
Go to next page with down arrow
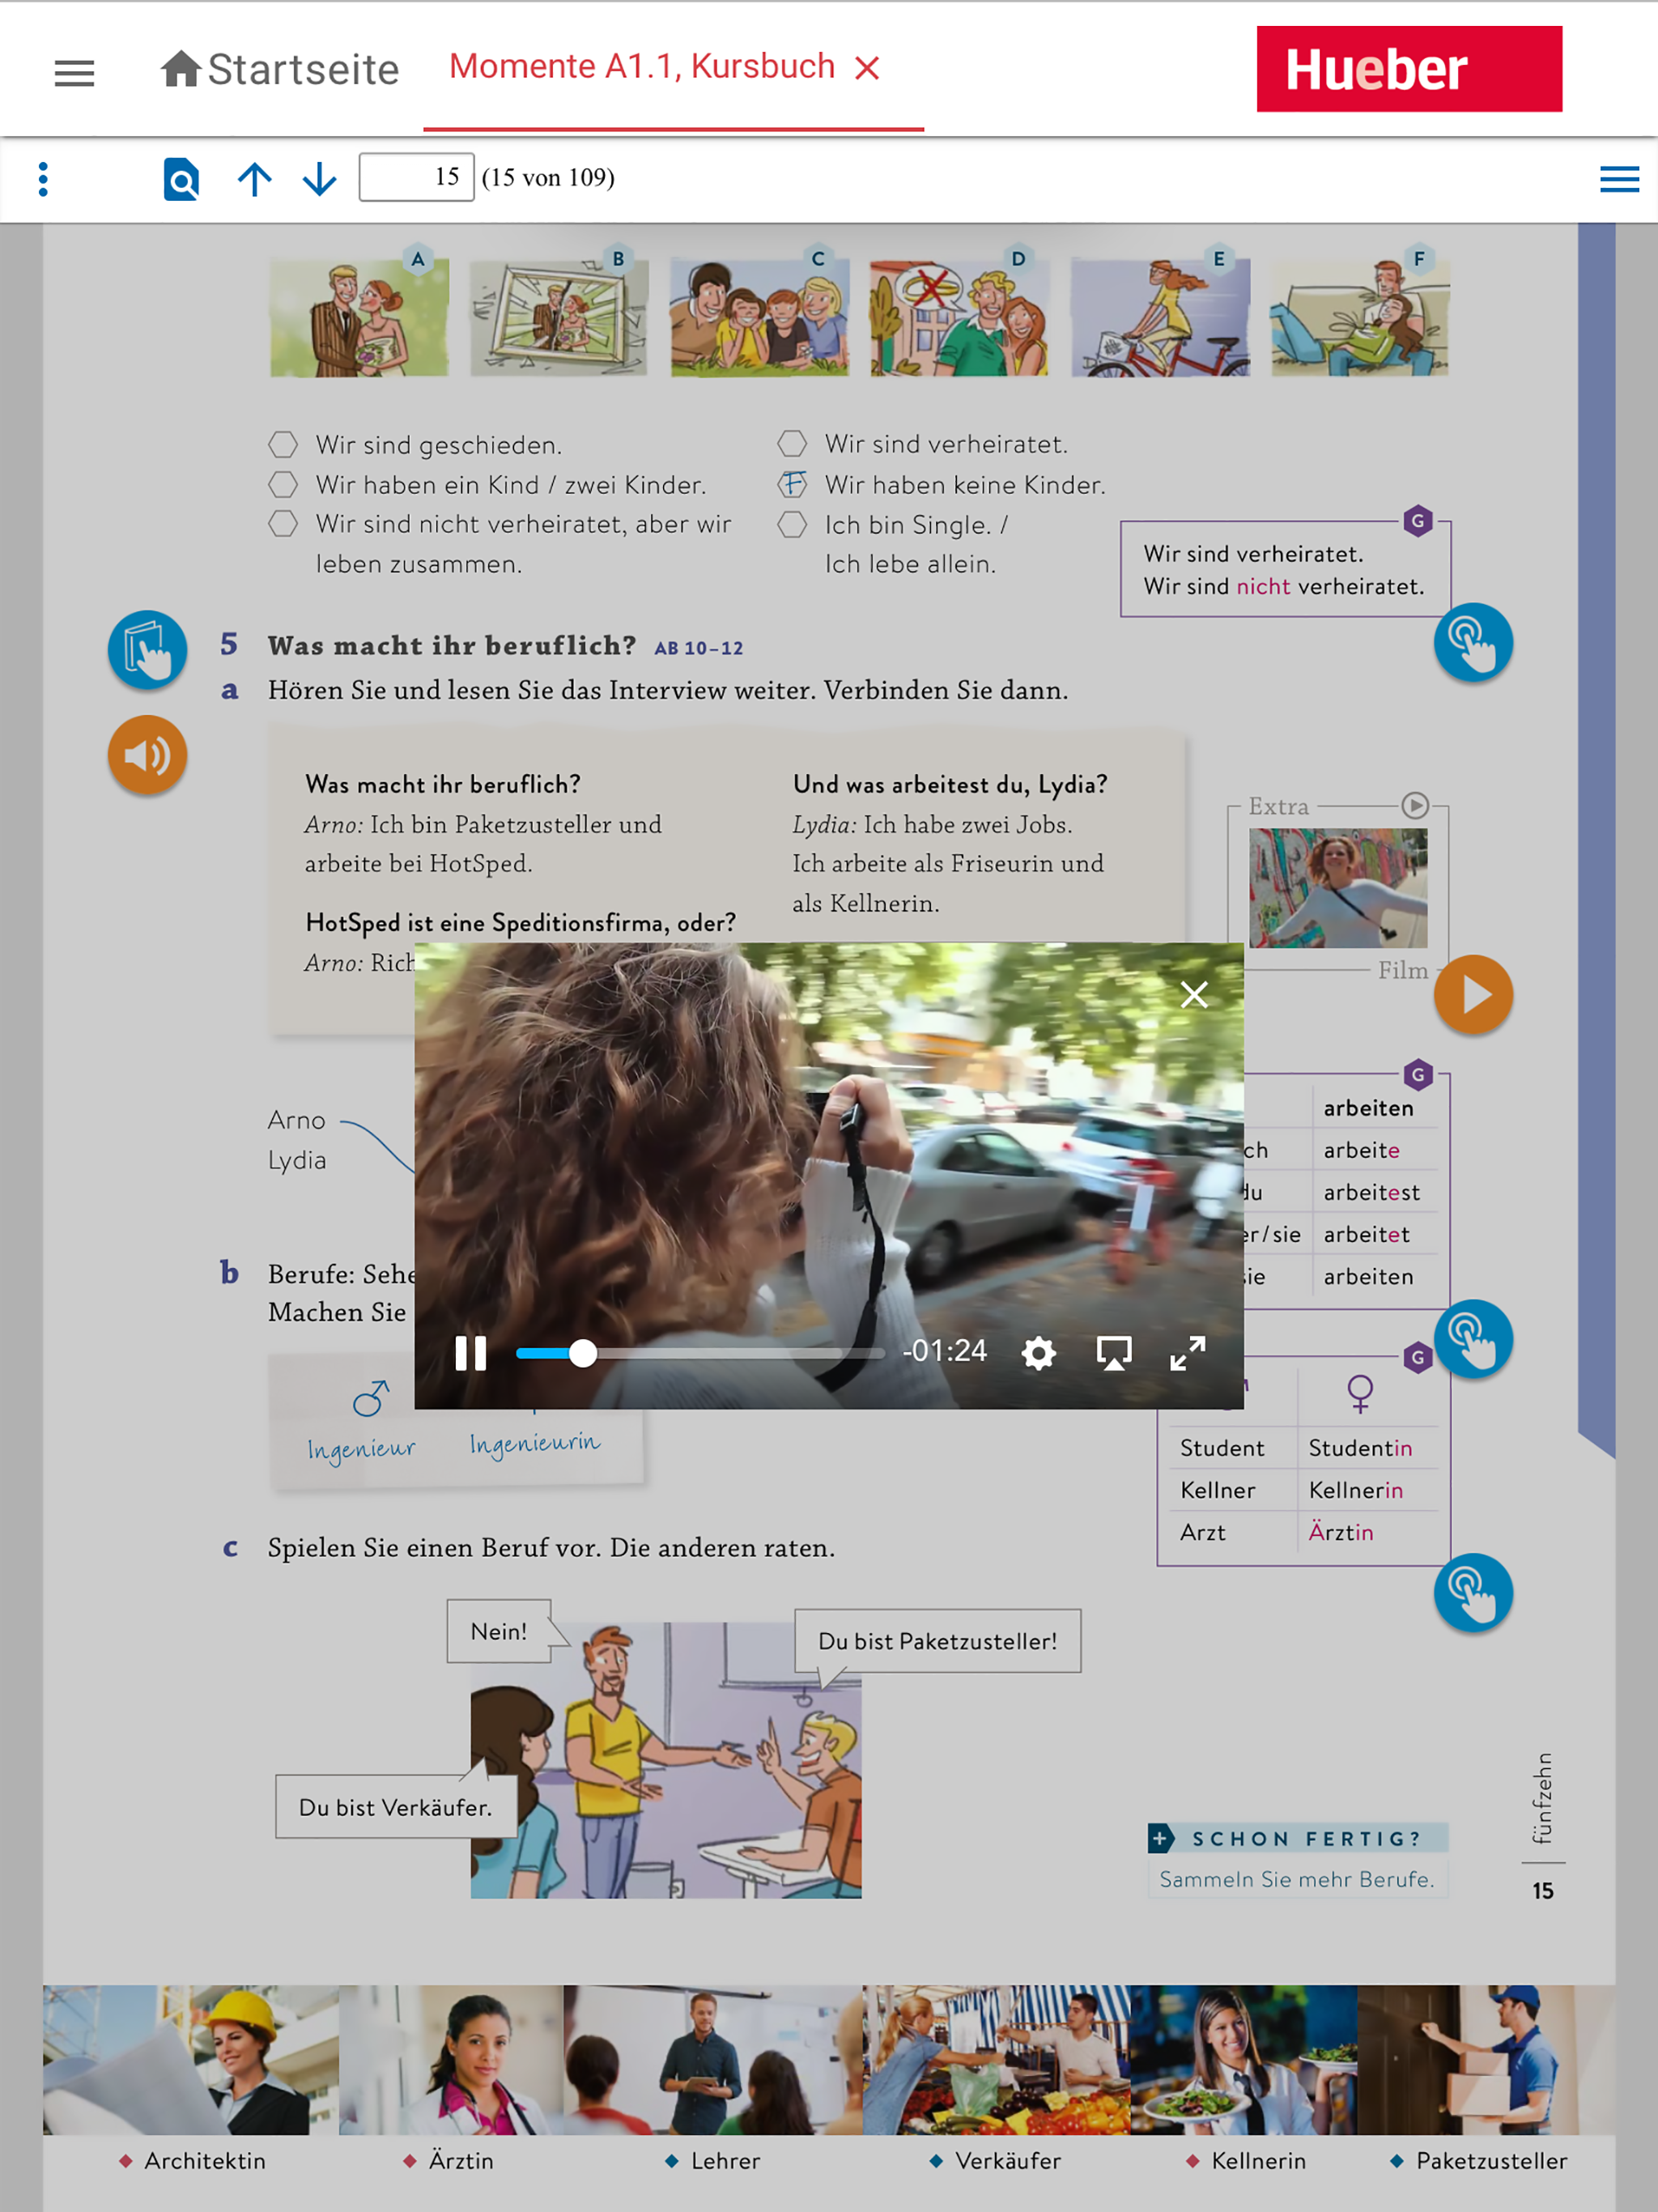tap(320, 179)
